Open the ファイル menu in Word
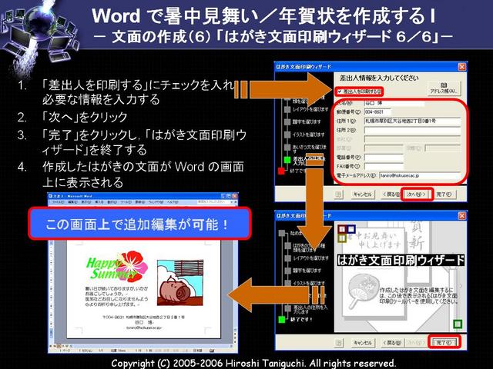The width and height of the screenshot is (493, 369). 59,203
